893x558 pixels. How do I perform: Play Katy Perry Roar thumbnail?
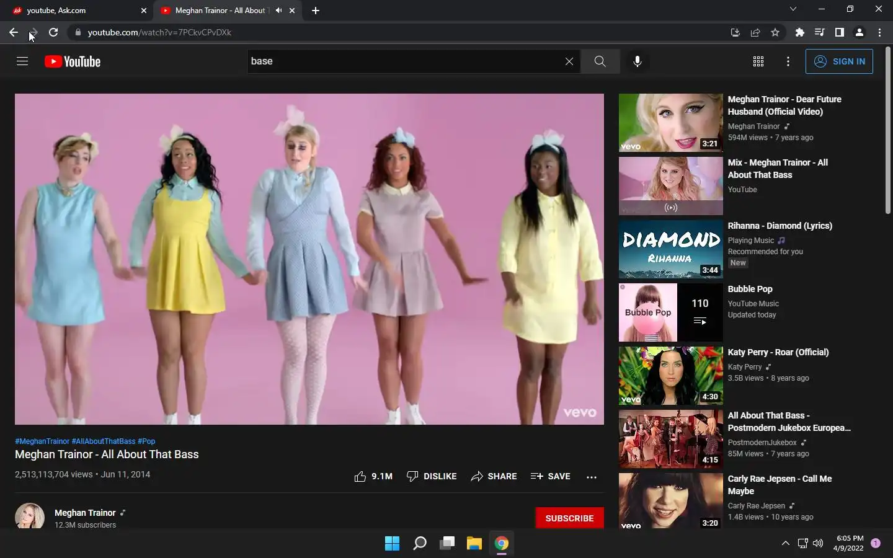[671, 376]
